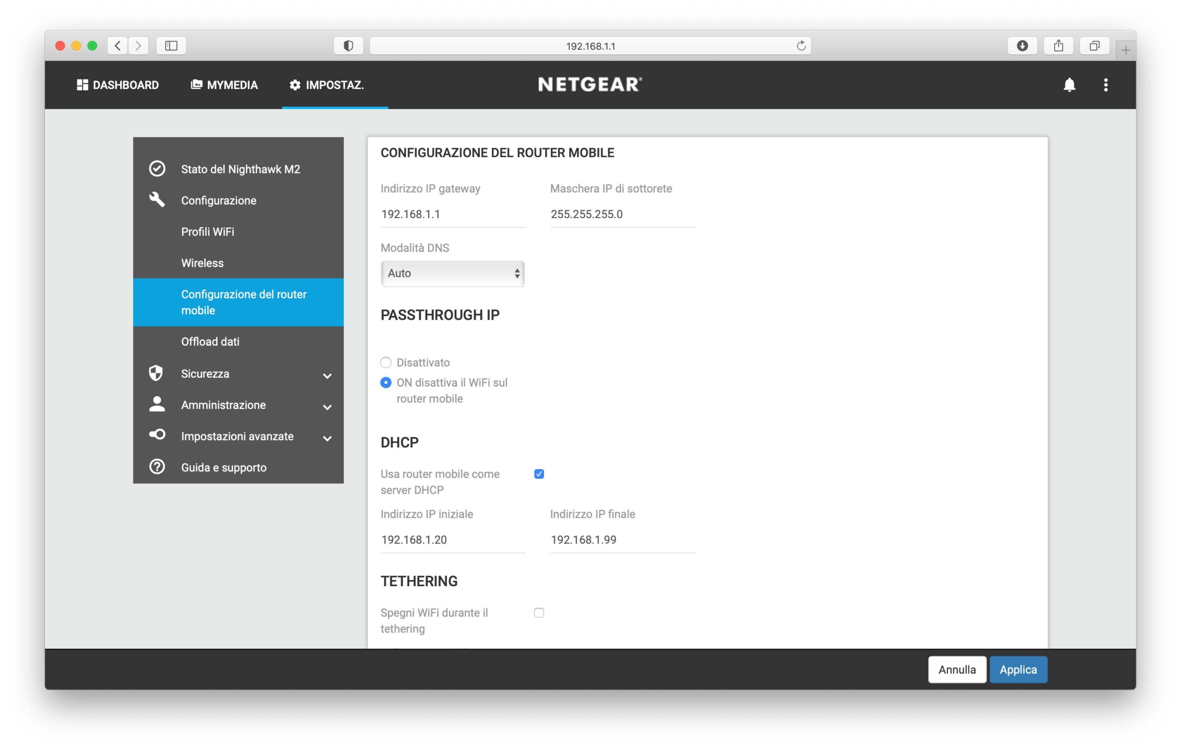Image resolution: width=1181 pixels, height=749 pixels.
Task: Open the MYMEDIA tab
Action: pos(224,85)
